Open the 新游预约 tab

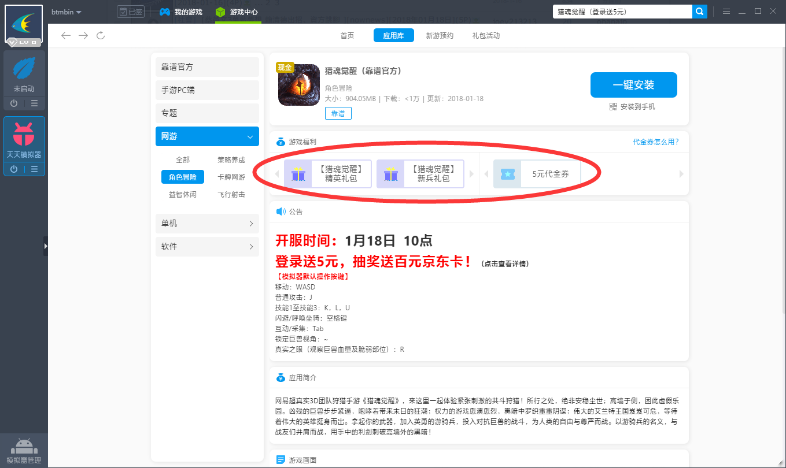point(440,36)
